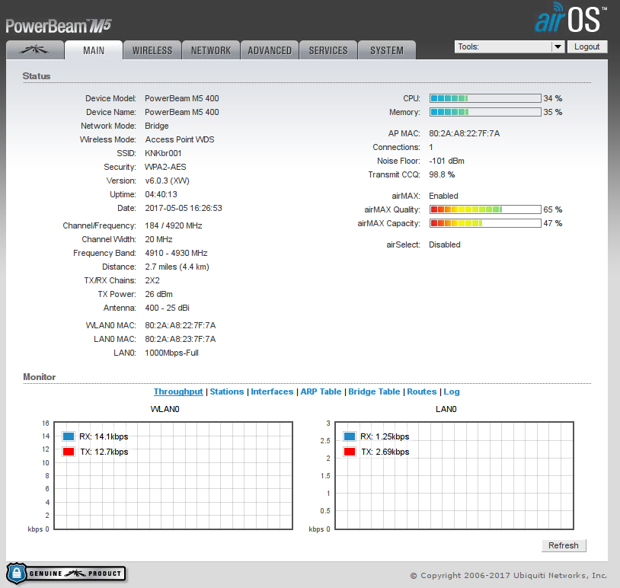The height and width of the screenshot is (588, 620).
Task: Click the Genuine Product badge
Action: tap(66, 574)
